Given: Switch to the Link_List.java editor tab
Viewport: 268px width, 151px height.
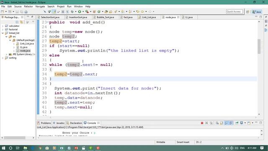Looking at the screenshot, I should coord(149,17).
